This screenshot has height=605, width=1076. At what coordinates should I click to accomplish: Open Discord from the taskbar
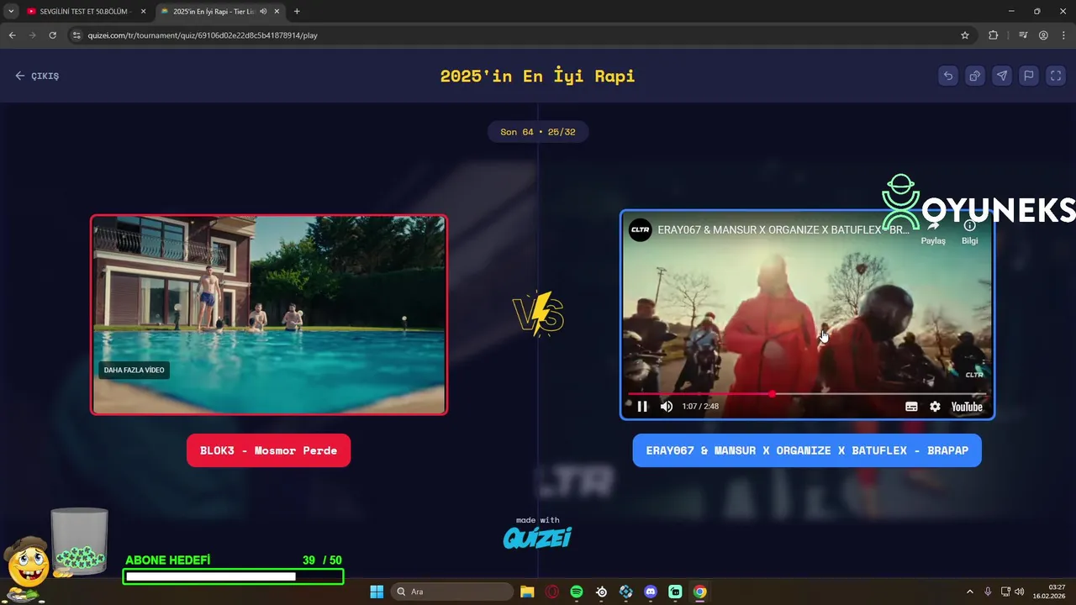(x=651, y=592)
